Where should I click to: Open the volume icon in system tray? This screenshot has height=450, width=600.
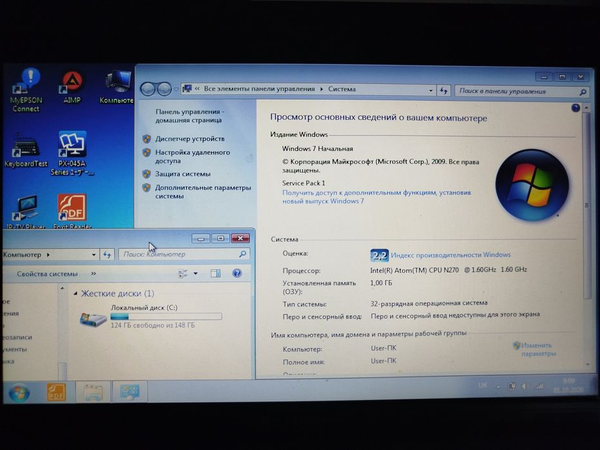[x=525, y=386]
